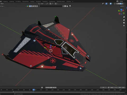
Task: Click the pan view hand icon
Action: 124,20
